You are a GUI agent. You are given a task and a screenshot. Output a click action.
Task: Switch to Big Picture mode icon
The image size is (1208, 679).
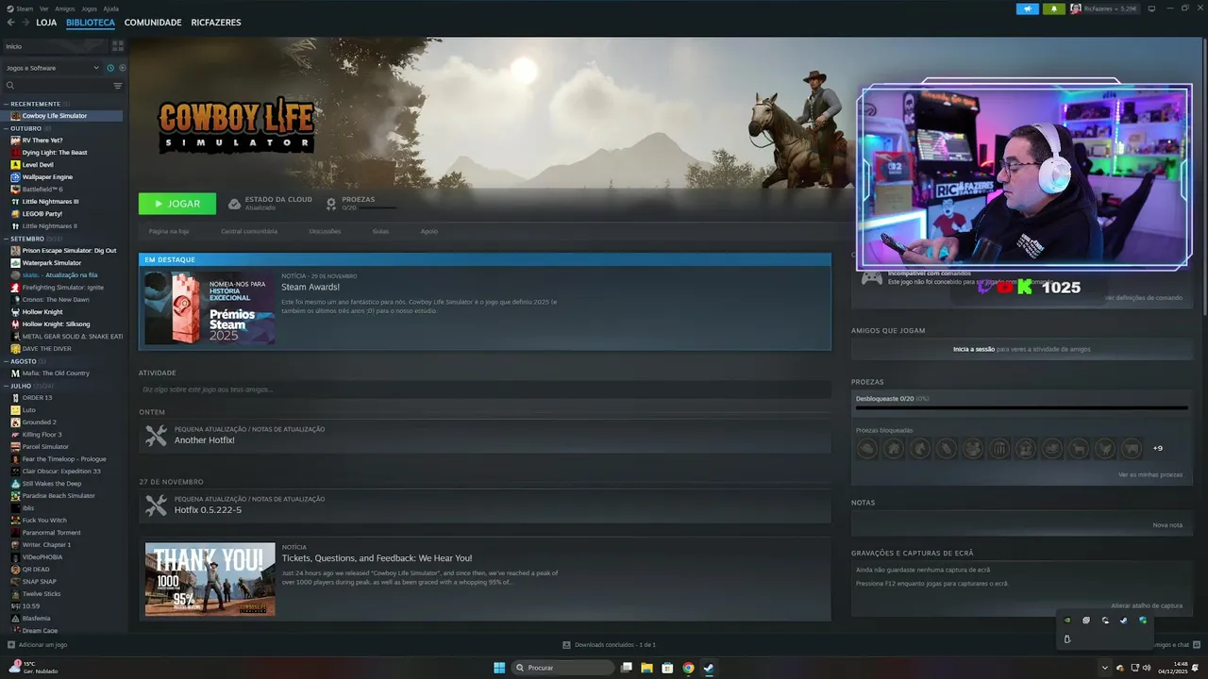click(x=1151, y=8)
